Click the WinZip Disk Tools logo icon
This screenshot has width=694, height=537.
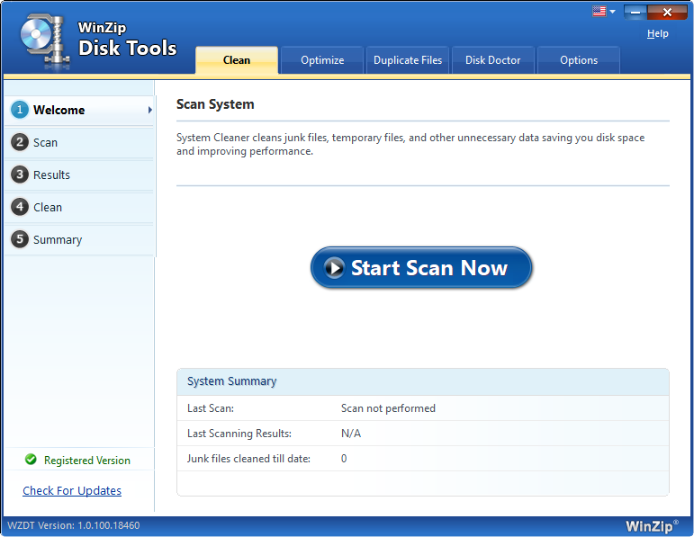click(44, 40)
